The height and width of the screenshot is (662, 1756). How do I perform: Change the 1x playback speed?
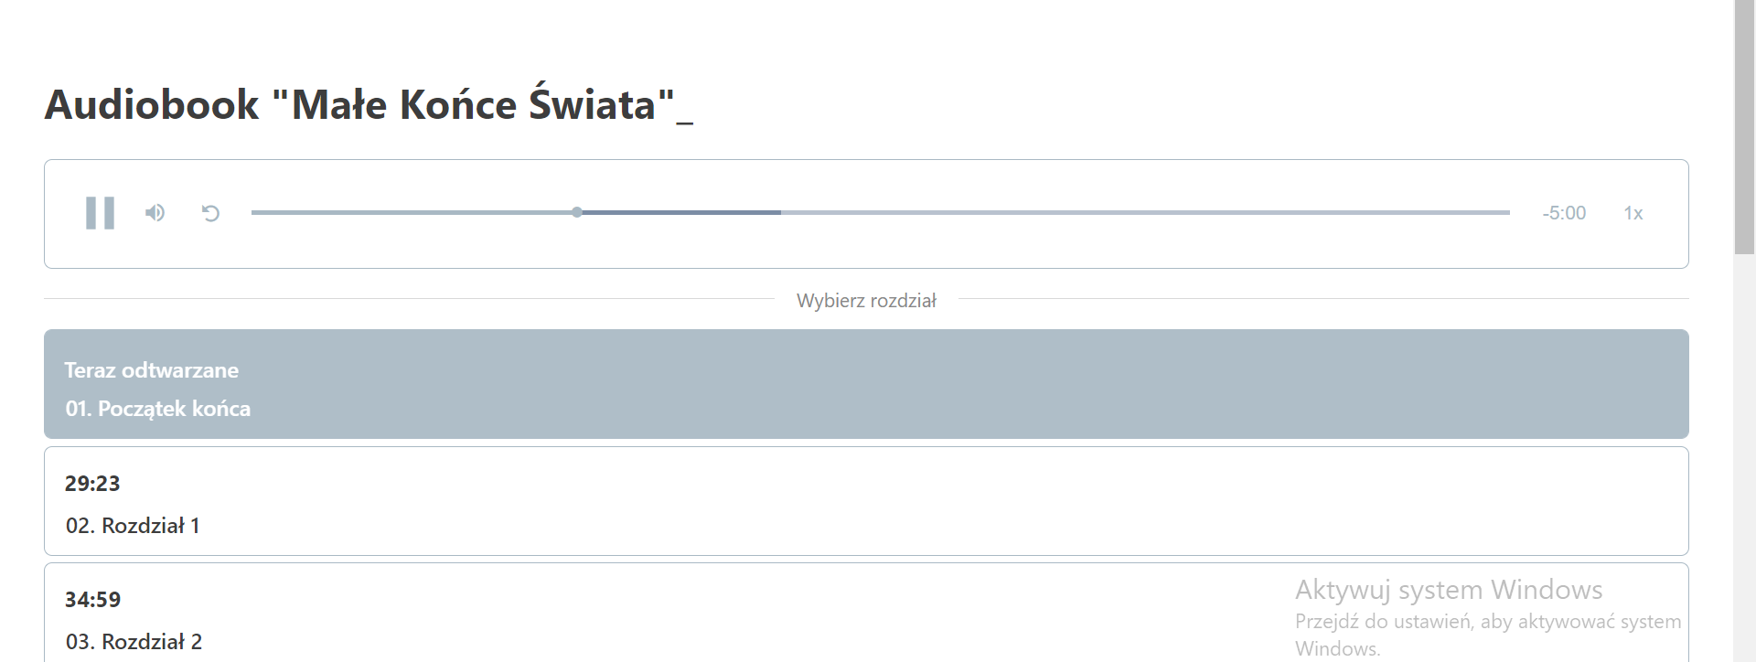(x=1633, y=213)
